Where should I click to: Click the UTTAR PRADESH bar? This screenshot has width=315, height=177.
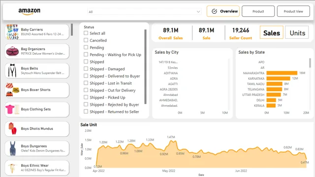[274, 94]
